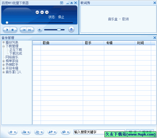This screenshot has width=157, height=138.
Task: Select 正在下载 in the tree
Action: (x=16, y=50)
